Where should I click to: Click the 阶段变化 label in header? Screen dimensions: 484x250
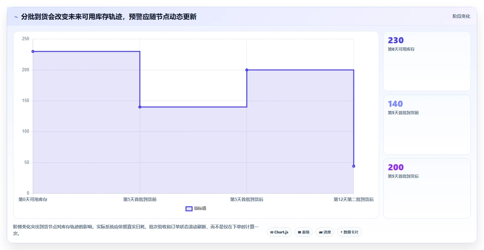[461, 16]
